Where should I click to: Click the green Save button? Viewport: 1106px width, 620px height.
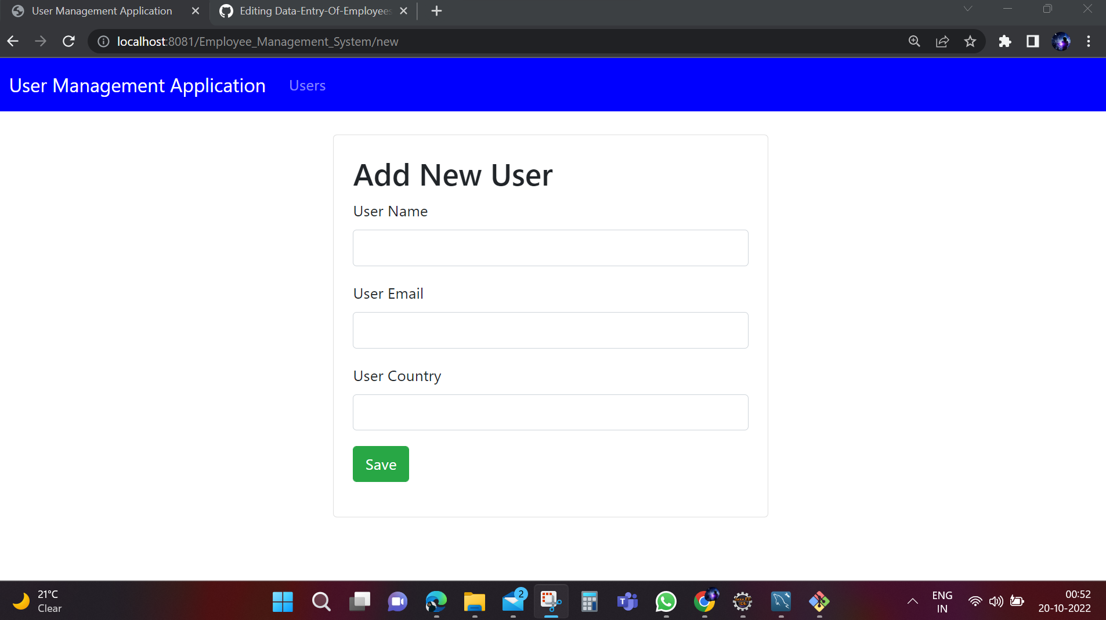point(381,463)
